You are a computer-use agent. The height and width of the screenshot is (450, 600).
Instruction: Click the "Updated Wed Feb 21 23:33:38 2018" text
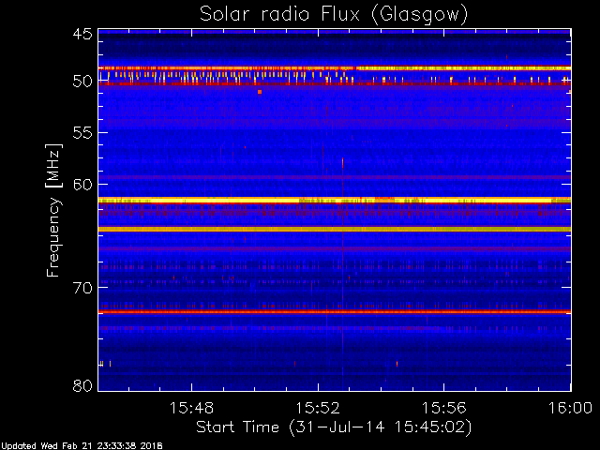(82, 446)
